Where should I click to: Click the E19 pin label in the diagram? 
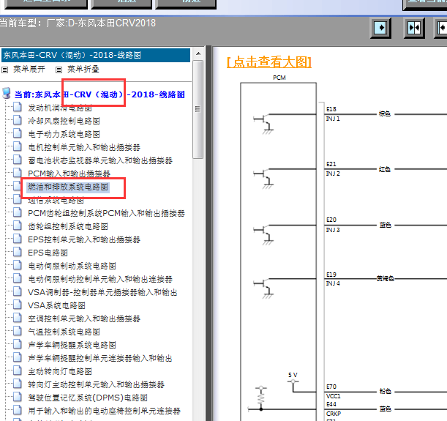click(x=331, y=275)
